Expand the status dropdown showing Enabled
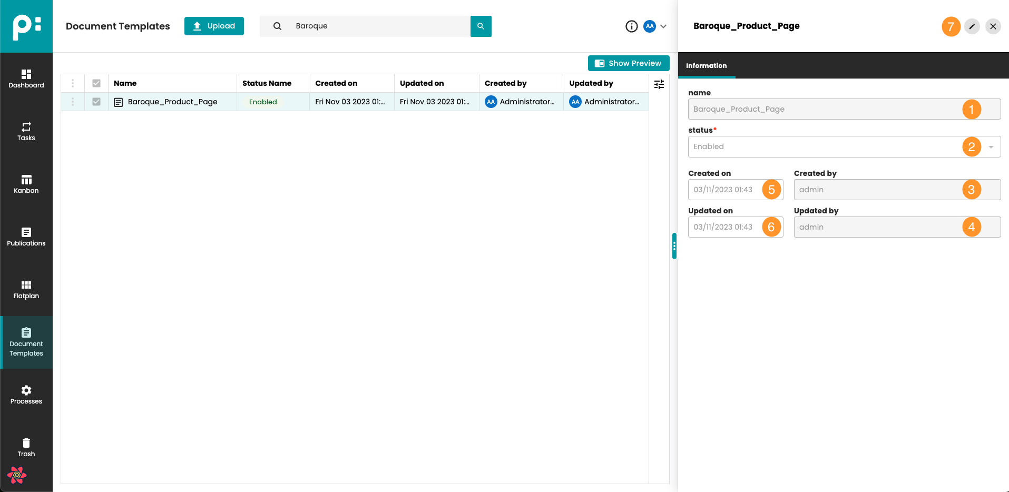Viewport: 1009px width, 492px height. pyautogui.click(x=991, y=147)
